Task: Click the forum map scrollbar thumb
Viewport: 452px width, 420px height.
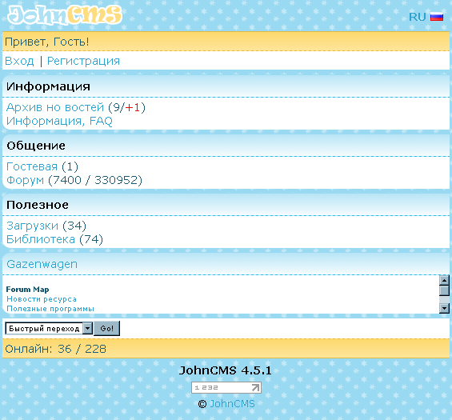Action: (x=444, y=290)
